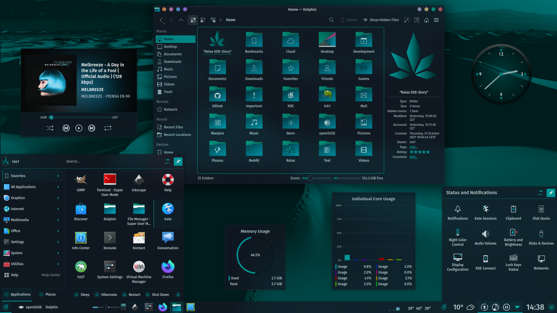The width and height of the screenshot is (557, 313).
Task: Click the Sleep button
Action: (x=82, y=295)
